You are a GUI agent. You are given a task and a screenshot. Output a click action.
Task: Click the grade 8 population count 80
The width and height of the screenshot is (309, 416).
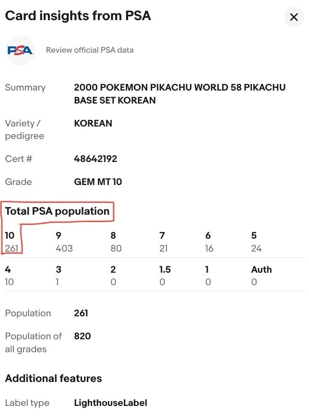click(x=116, y=248)
